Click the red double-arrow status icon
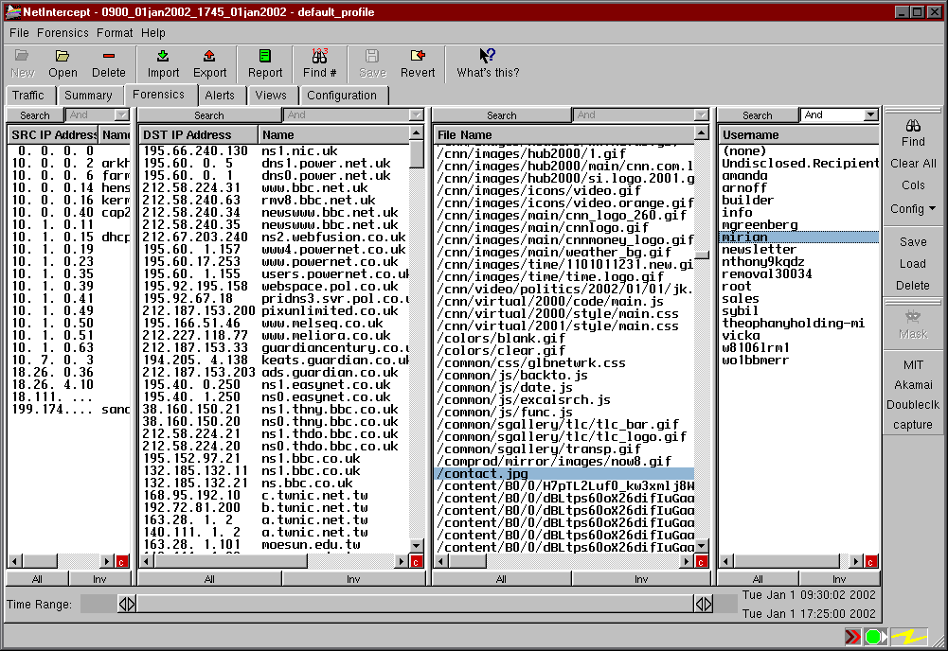This screenshot has height=651, width=948. click(x=853, y=637)
